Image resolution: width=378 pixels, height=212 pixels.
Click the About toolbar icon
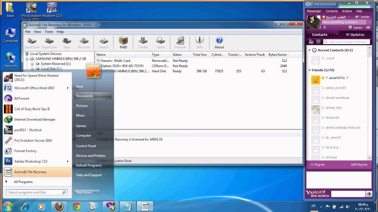219,43
